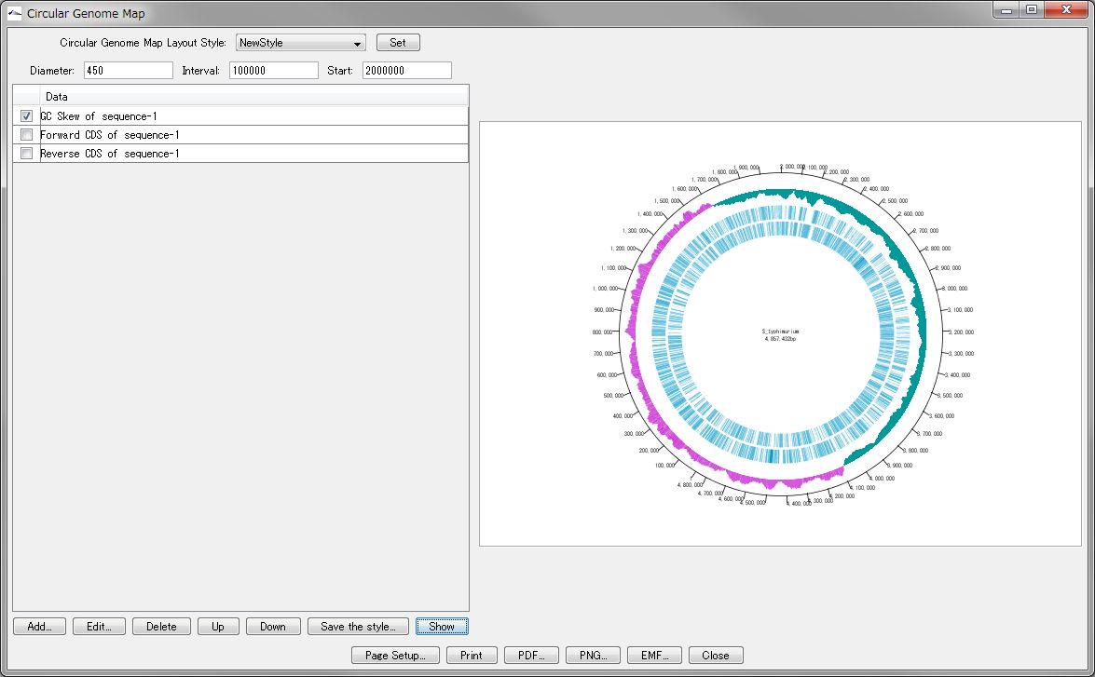Viewport: 1095px width, 677px height.
Task: Click the Show button
Action: pos(442,626)
